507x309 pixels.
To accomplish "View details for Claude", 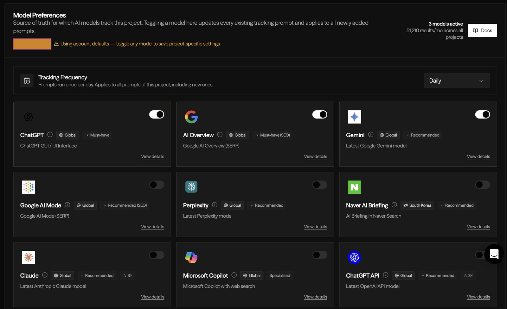I will coord(152,297).
